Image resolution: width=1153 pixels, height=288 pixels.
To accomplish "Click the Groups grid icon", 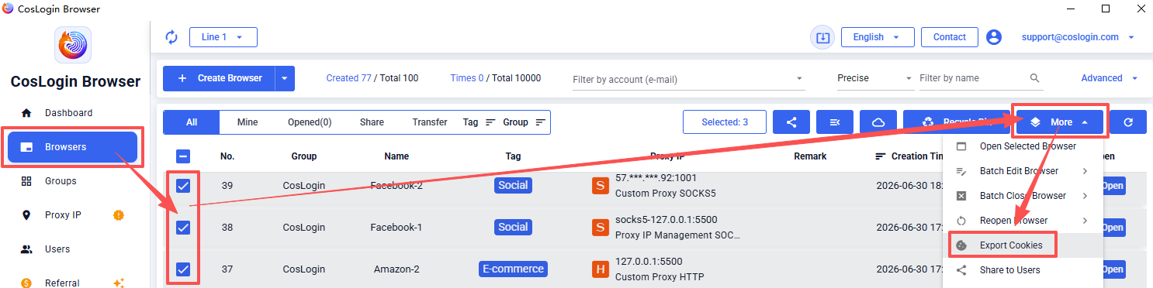I will [x=26, y=181].
